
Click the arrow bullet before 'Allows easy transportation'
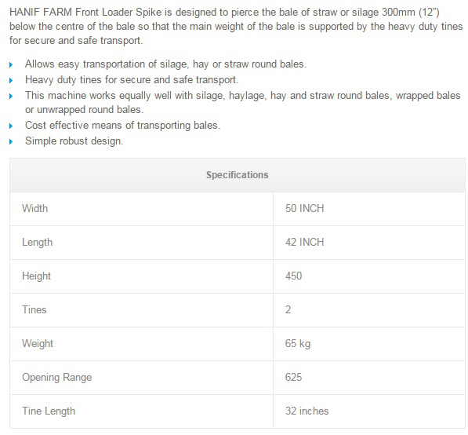(x=11, y=65)
